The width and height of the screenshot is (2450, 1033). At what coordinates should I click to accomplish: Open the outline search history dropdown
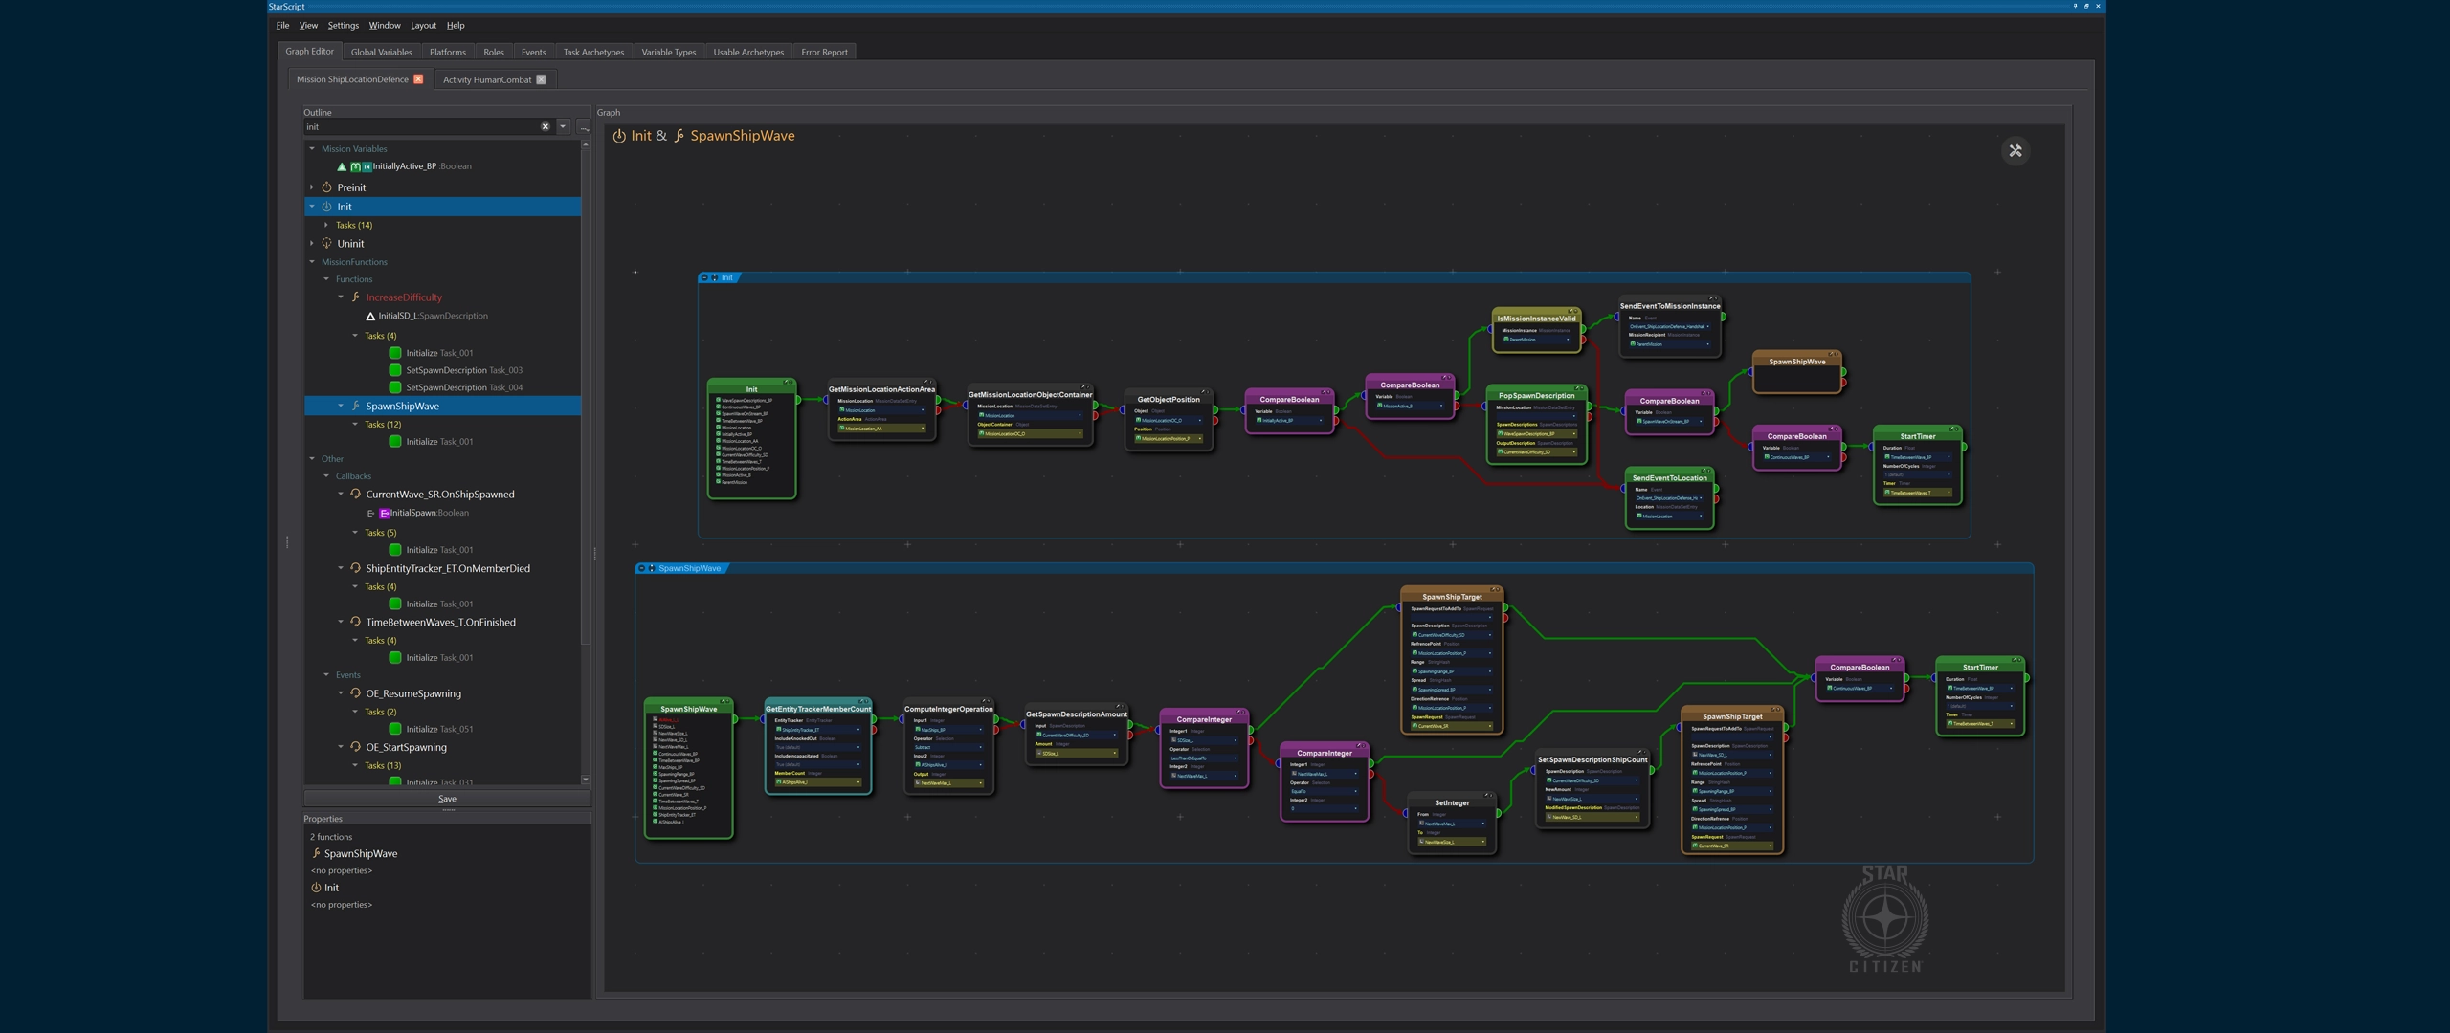point(563,126)
